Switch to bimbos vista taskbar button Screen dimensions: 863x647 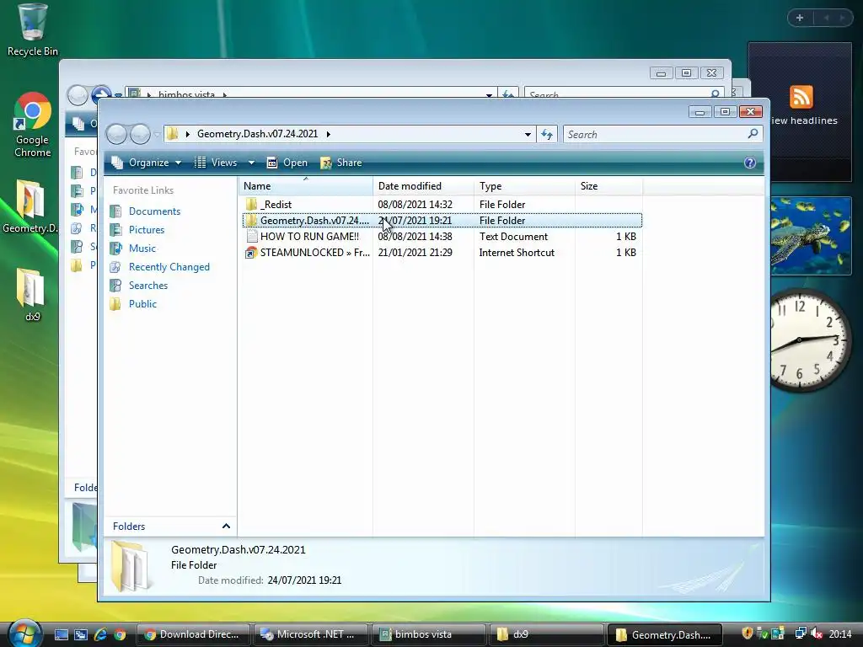click(x=428, y=634)
